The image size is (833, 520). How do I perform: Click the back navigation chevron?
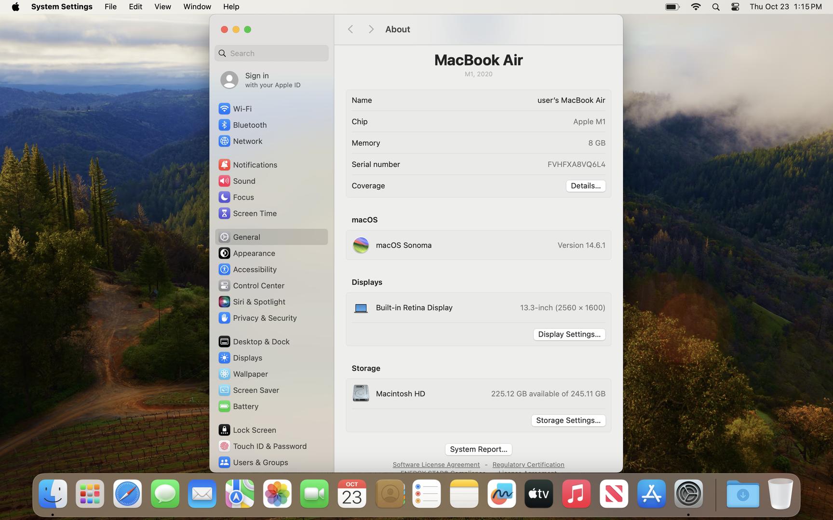click(x=350, y=29)
